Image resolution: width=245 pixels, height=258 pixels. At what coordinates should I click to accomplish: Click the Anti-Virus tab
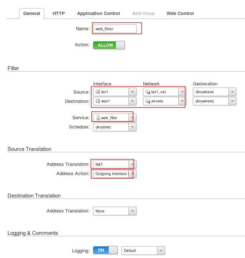click(x=143, y=14)
